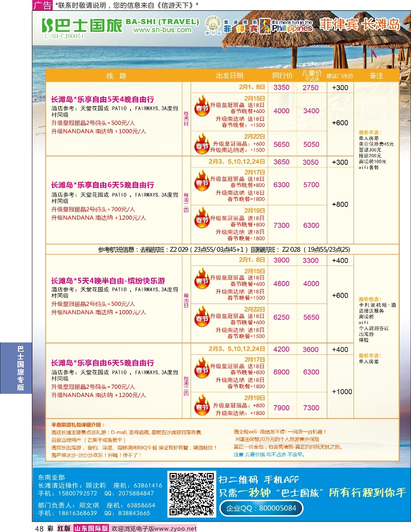Click the 建议门市价 column header

340,76
